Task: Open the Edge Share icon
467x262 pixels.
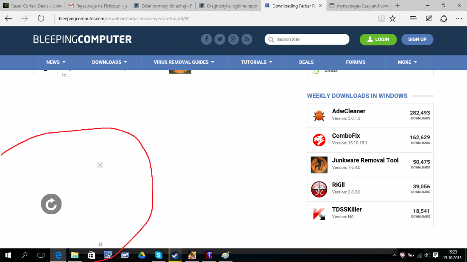Action: point(444,19)
